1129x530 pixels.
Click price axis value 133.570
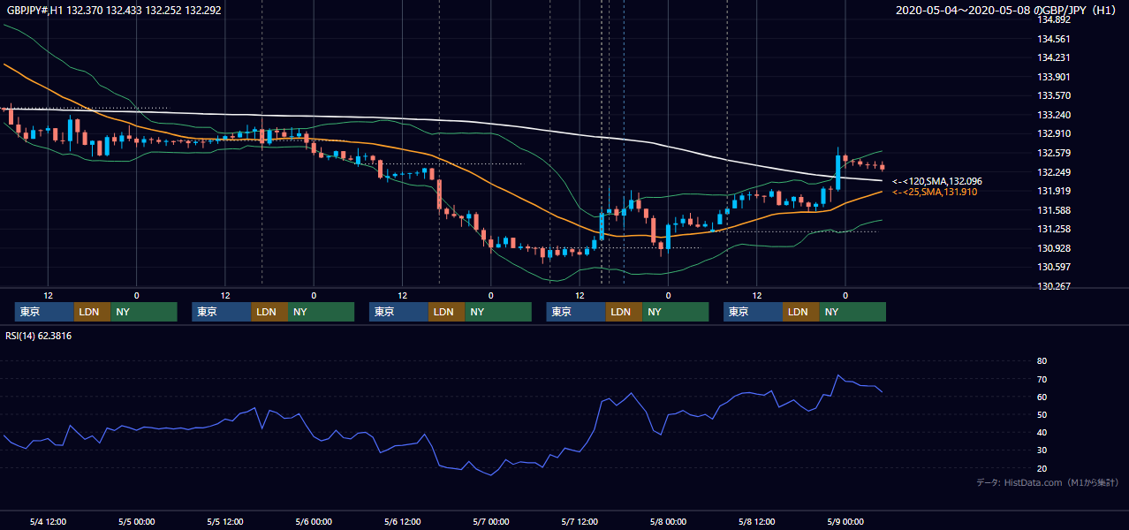(1054, 95)
